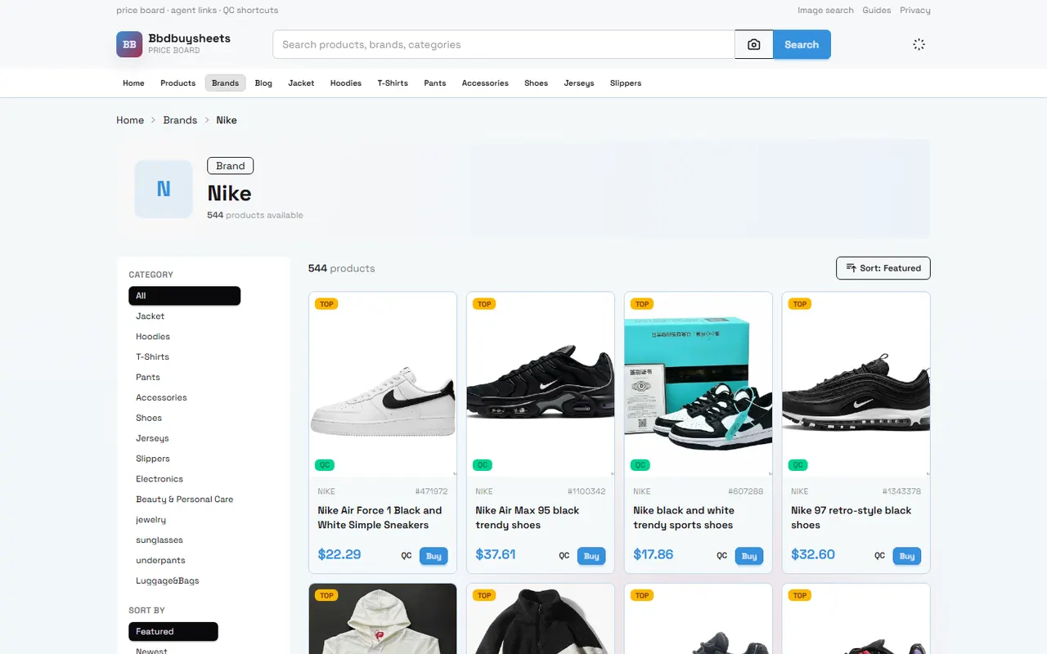Image resolution: width=1047 pixels, height=654 pixels.
Task: Open the Sort: Featured dropdown
Action: (883, 268)
